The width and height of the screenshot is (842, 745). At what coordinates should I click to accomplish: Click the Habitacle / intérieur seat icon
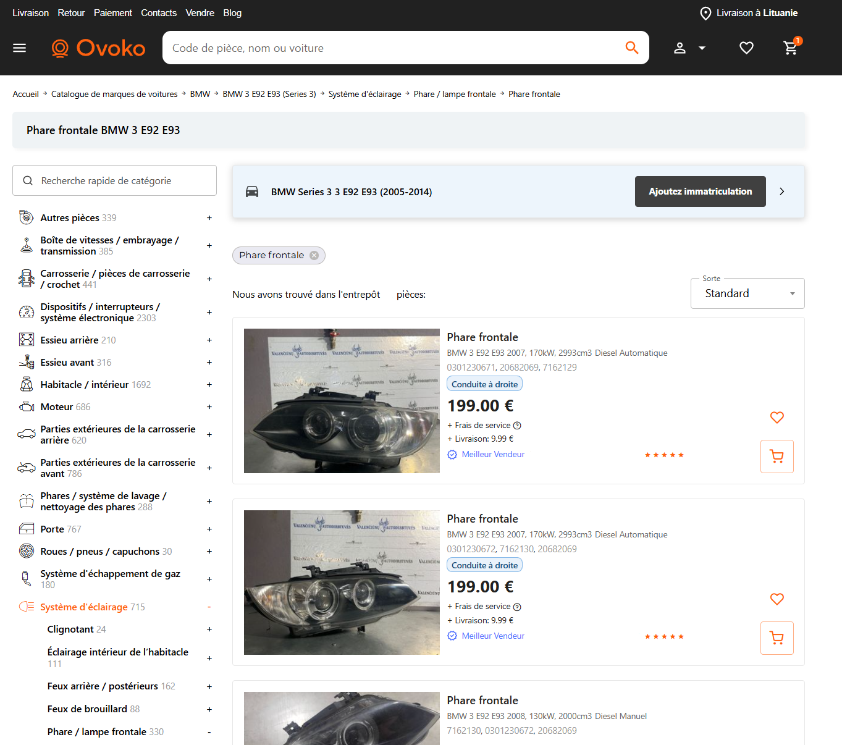pyautogui.click(x=27, y=384)
